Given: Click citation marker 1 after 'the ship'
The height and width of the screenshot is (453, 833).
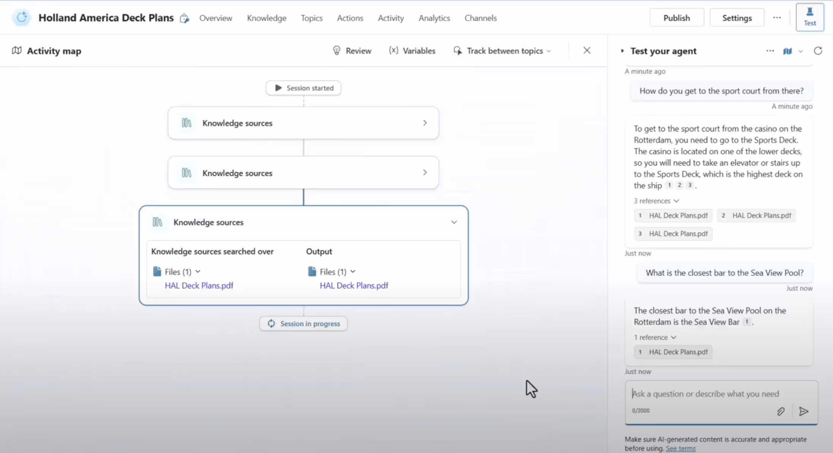Looking at the screenshot, I should coord(669,185).
